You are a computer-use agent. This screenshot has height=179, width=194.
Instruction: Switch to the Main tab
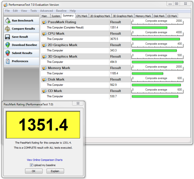(45, 16)
